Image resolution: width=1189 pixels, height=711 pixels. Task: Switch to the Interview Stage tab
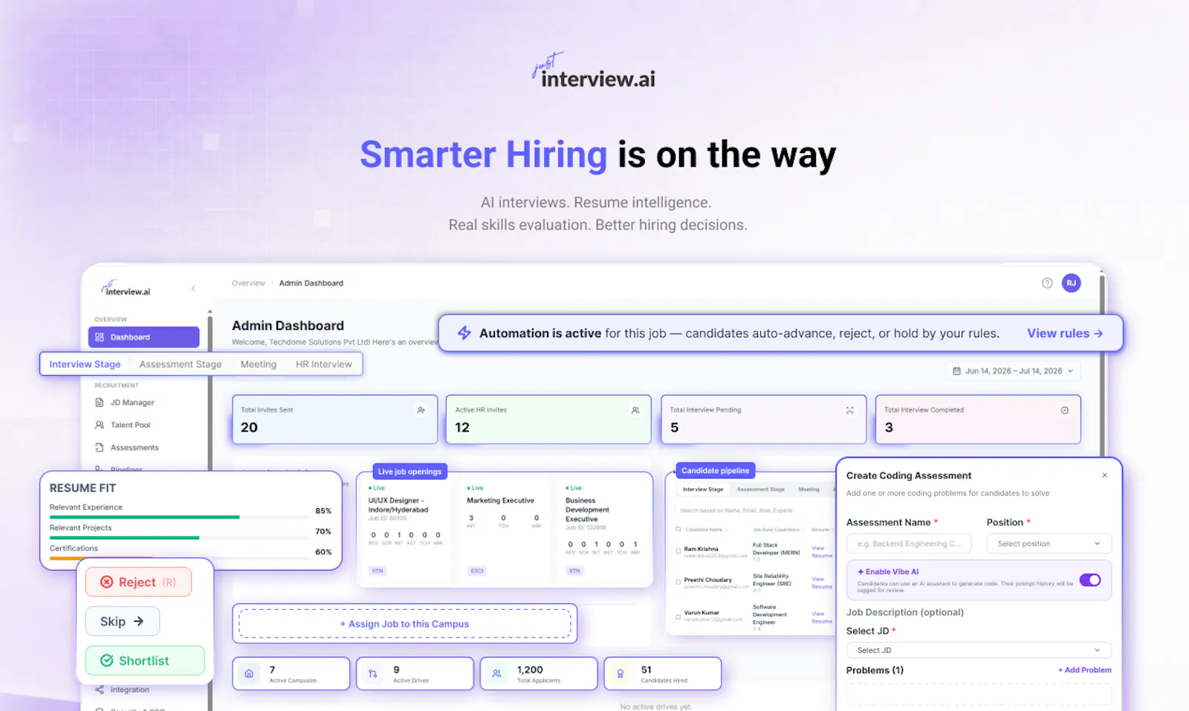point(85,364)
